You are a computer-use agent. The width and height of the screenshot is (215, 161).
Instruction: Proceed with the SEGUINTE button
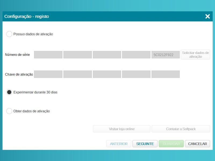click(x=145, y=144)
